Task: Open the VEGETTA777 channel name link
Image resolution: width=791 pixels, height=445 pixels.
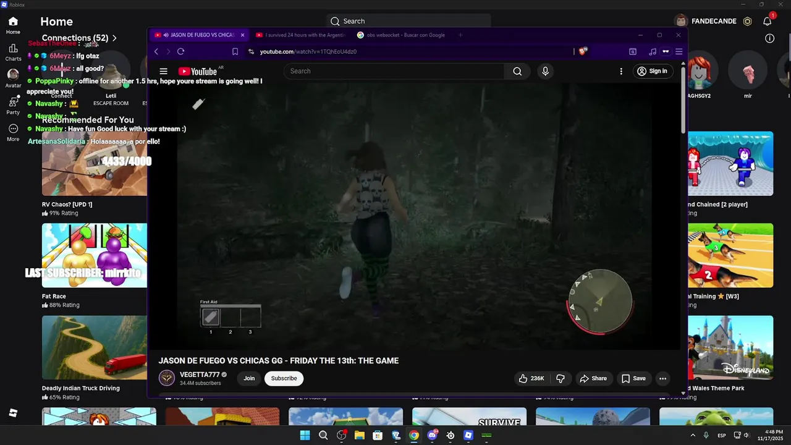Action: pyautogui.click(x=200, y=375)
